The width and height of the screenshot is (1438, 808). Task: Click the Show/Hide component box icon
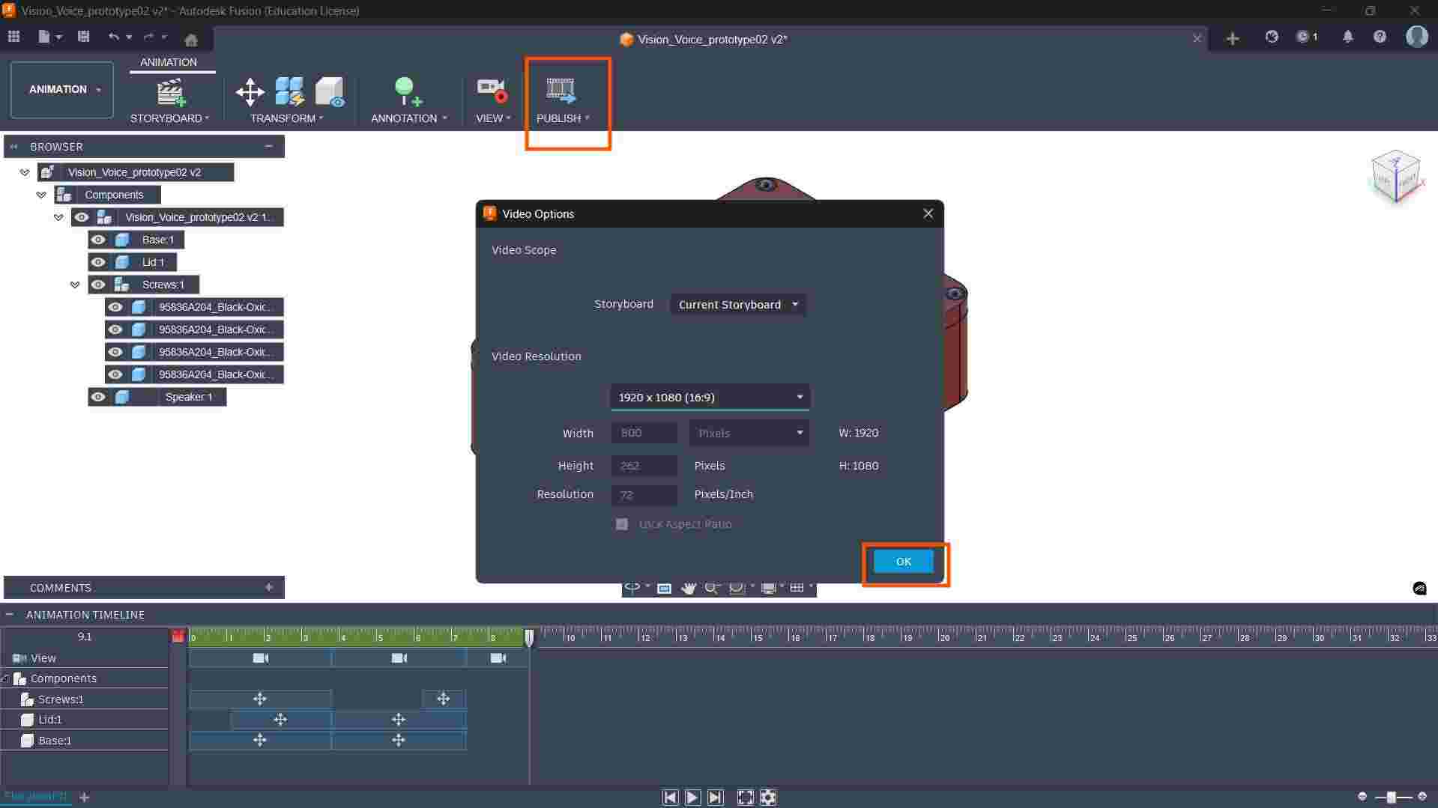point(330,91)
